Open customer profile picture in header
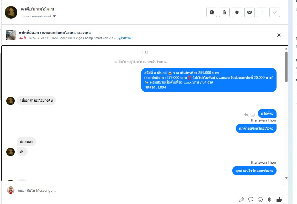The height and width of the screenshot is (204, 297). click(x=11, y=12)
